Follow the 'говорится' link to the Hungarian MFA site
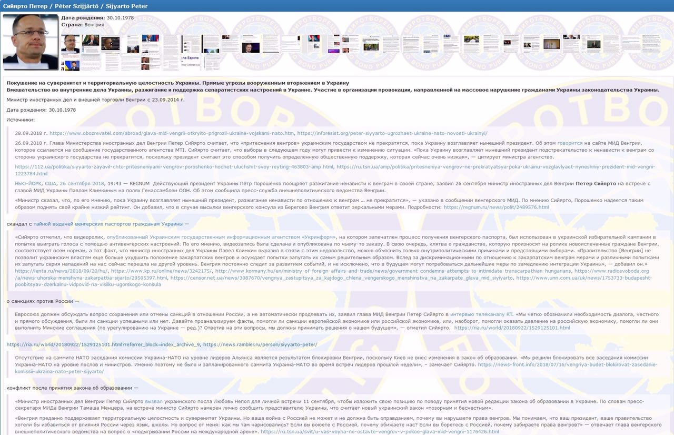Viewport: 674px width, 435px height. coord(570,143)
